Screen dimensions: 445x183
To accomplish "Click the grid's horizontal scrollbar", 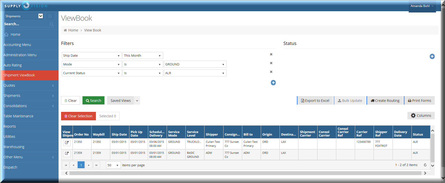I will pyautogui.click(x=246, y=173).
